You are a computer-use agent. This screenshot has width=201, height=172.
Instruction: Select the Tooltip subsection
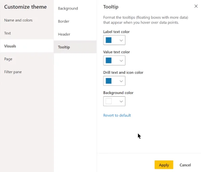pyautogui.click(x=75, y=47)
